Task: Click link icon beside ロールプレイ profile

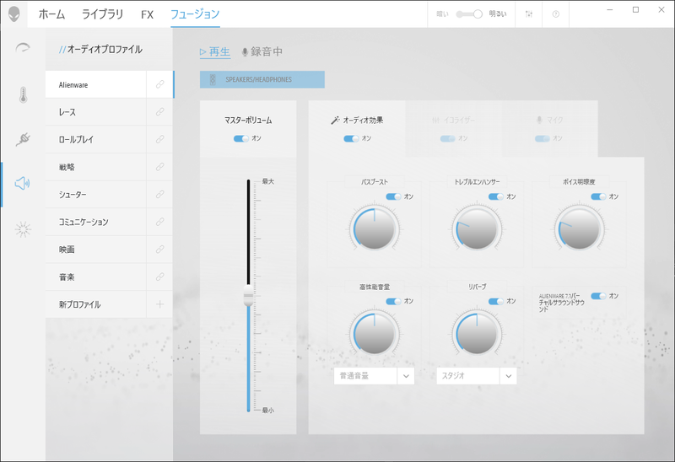Action: (x=159, y=139)
